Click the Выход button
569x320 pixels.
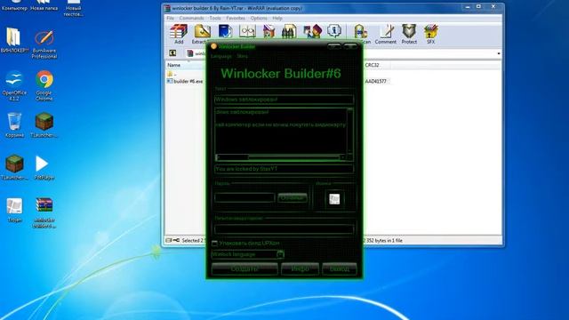(340, 268)
